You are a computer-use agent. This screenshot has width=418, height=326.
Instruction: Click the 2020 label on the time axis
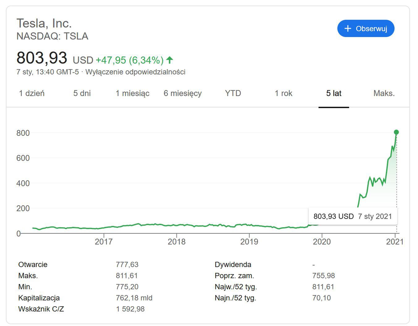[322, 241]
